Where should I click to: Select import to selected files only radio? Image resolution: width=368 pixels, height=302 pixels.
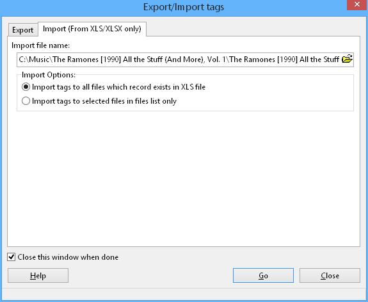pos(26,101)
